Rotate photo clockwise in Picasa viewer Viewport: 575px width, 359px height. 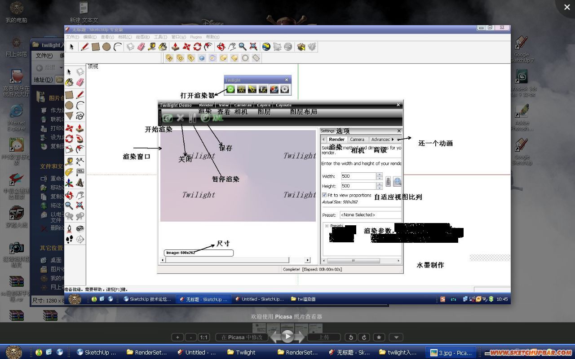[x=364, y=337]
